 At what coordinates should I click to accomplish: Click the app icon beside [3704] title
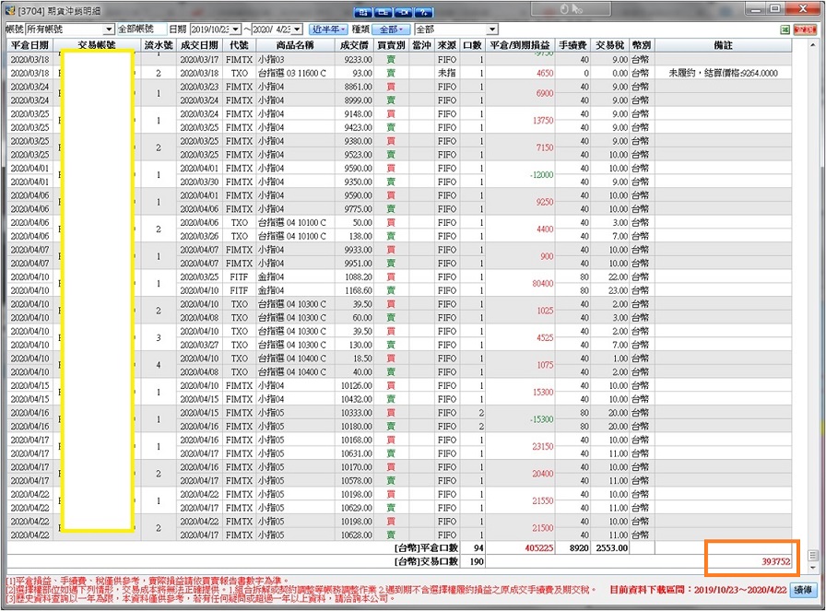pos(10,10)
